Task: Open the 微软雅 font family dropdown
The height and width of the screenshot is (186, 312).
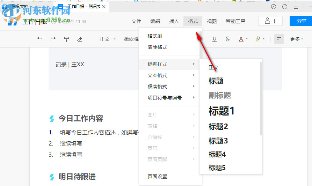Action: tap(131, 39)
